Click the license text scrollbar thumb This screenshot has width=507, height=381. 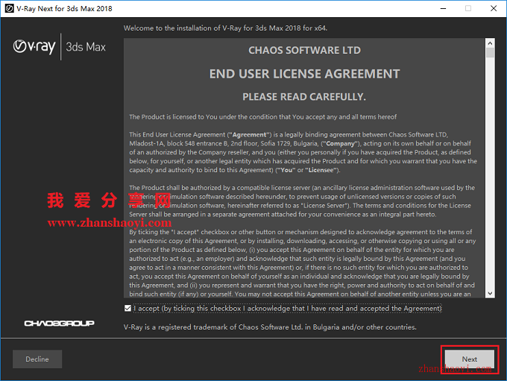(490, 52)
